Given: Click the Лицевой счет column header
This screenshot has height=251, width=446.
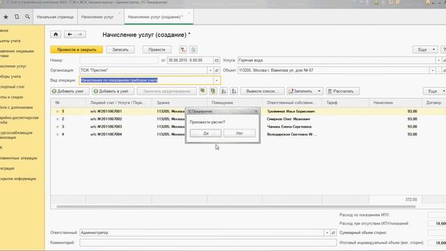Looking at the screenshot, I should tap(118, 102).
